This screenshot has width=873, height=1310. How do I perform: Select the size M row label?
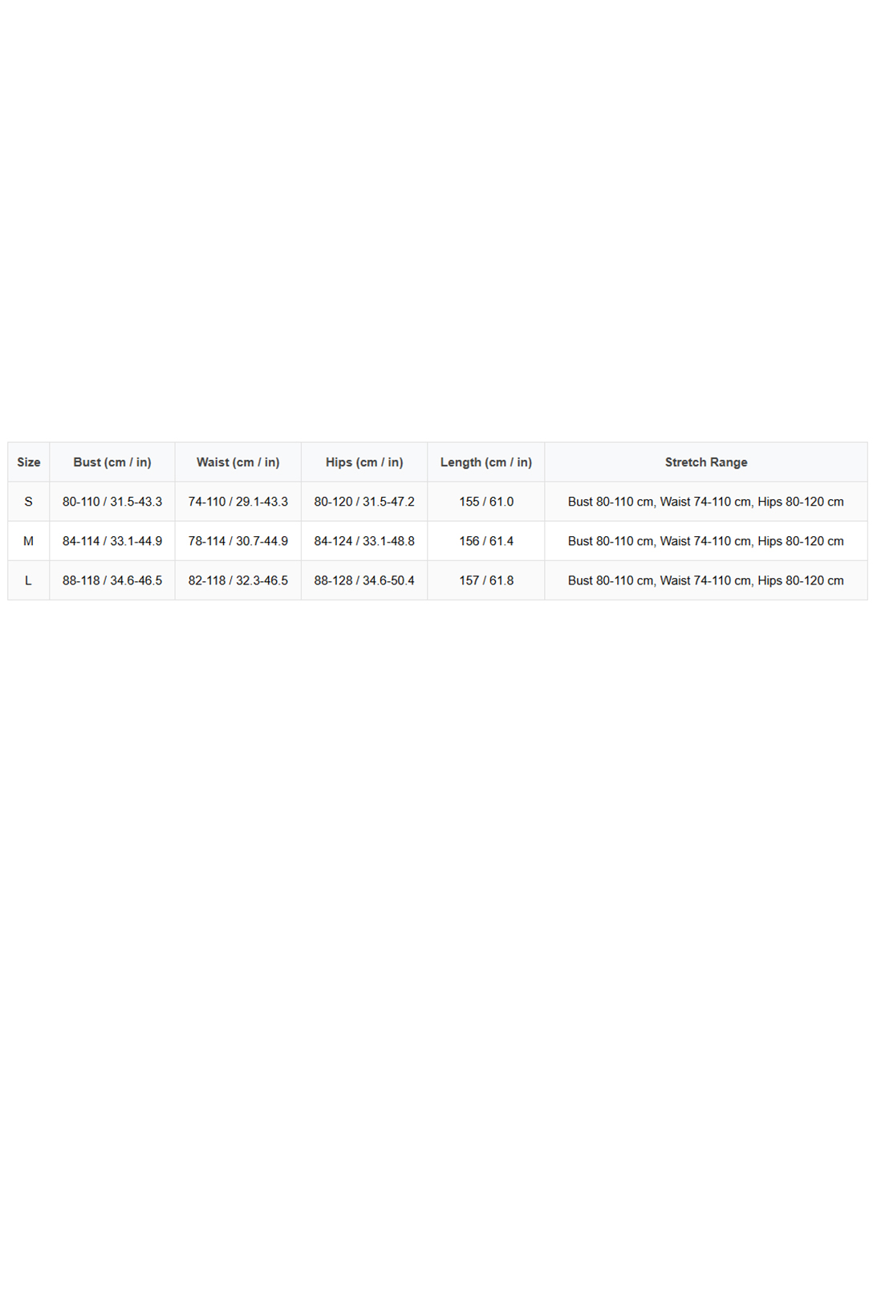tap(28, 541)
